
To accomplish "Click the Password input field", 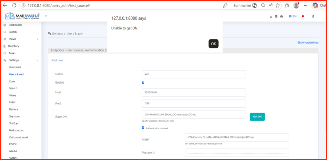I will 237,153.
